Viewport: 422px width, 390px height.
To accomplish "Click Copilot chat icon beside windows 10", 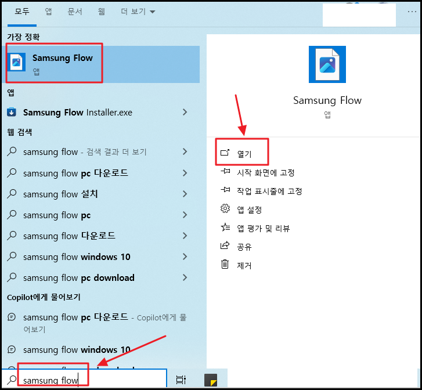I will (12, 349).
